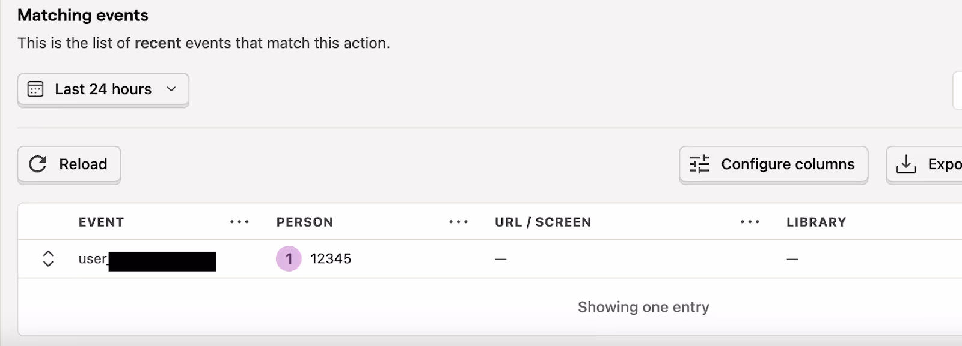Open the EVENT column three-dot menu
Viewport: 962px width, 346px height.
coord(239,222)
